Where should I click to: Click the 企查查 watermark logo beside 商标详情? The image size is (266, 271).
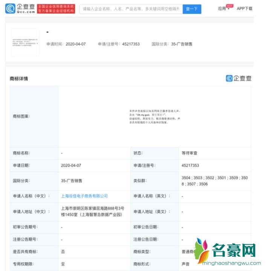pyautogui.click(x=238, y=78)
